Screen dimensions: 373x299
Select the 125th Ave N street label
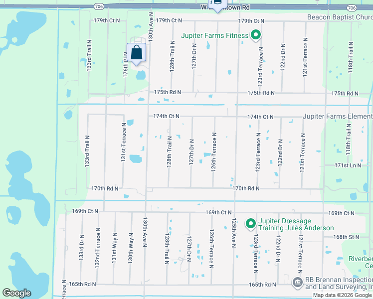(234, 233)
